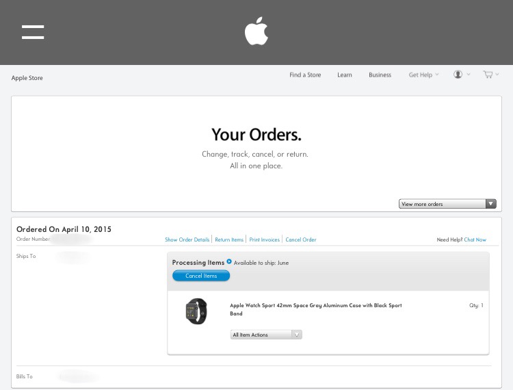Open the shopping cart icon
Screen dimensions: 513x390
point(488,75)
